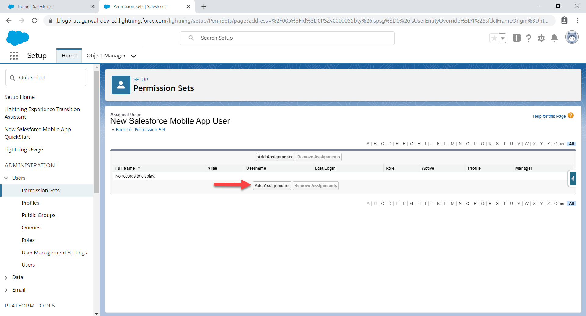This screenshot has height=316, width=586.
Task: Reload the page with refresh icon
Action: coord(34,20)
